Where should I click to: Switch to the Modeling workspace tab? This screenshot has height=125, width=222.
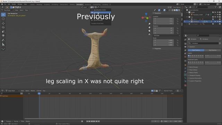[39, 5]
